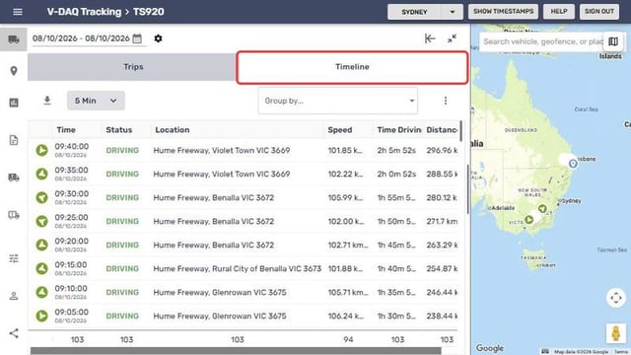Click the V-DAQ Tracking breadcrumb

coord(84,12)
